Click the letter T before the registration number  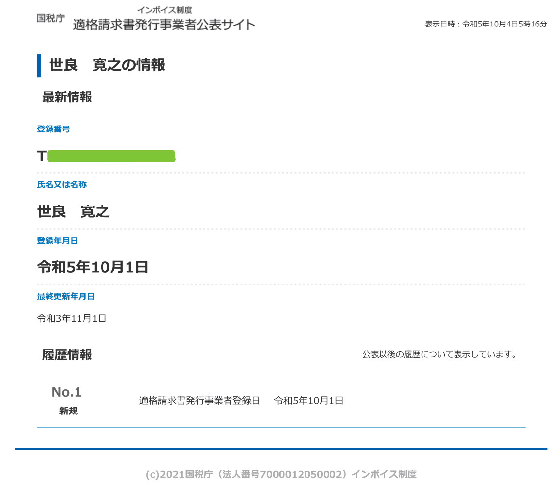(x=42, y=156)
